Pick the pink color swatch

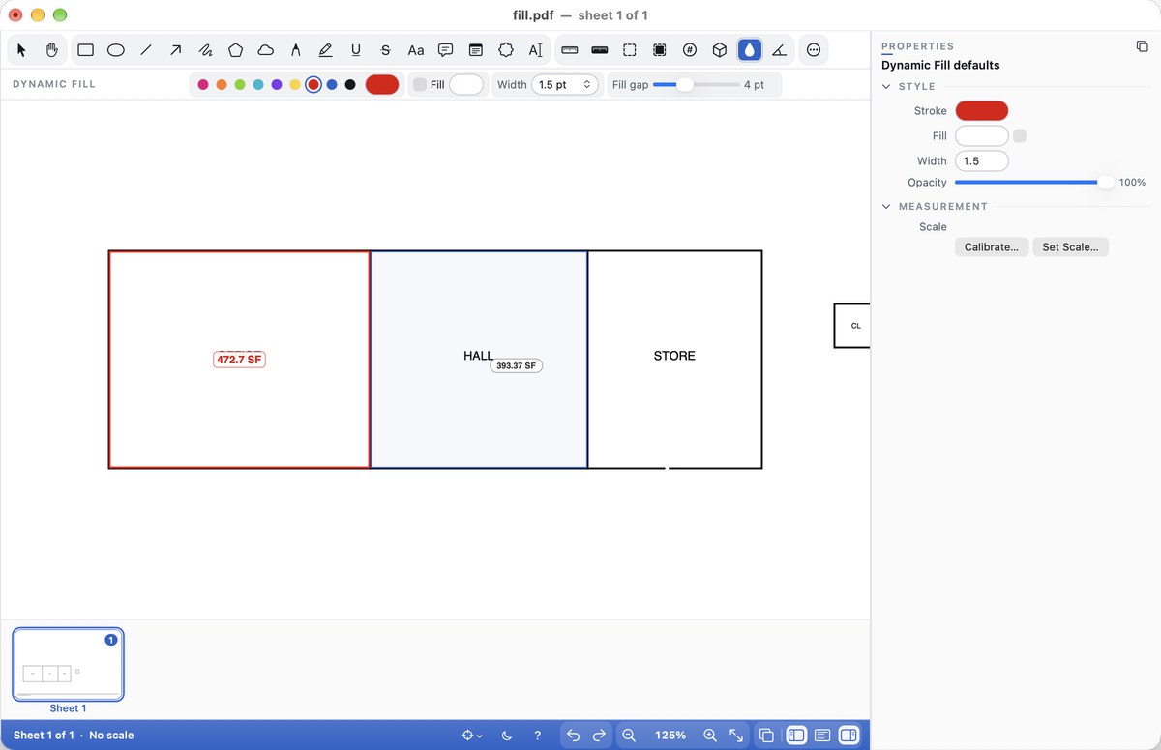[203, 85]
